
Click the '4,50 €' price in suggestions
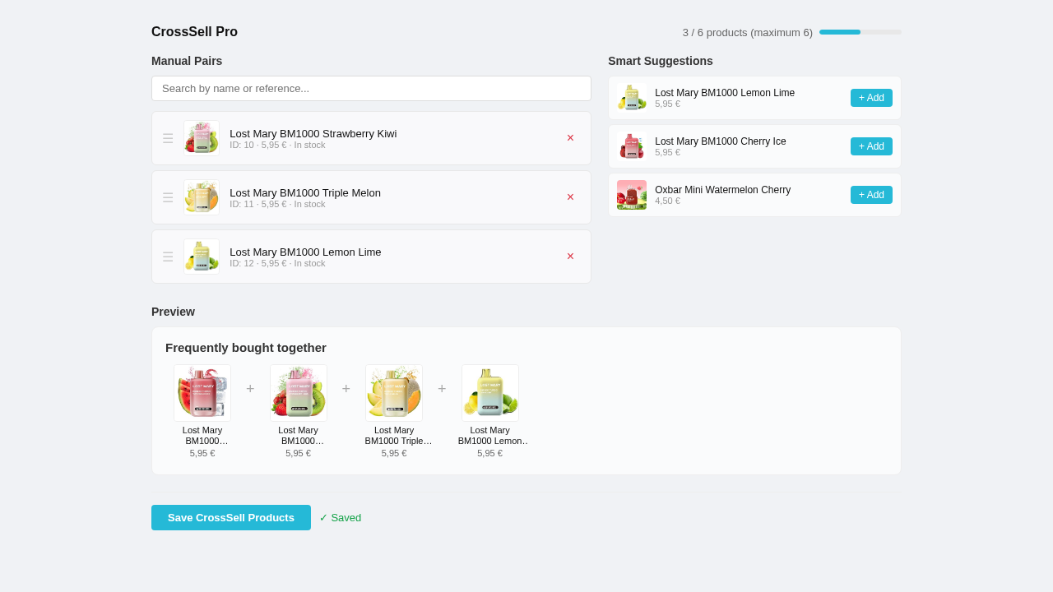click(x=668, y=201)
